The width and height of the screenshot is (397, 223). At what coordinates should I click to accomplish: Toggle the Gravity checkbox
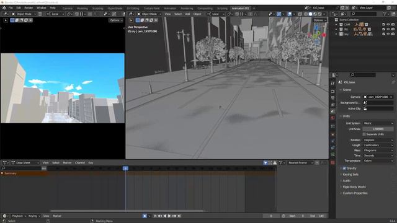coord(344,168)
